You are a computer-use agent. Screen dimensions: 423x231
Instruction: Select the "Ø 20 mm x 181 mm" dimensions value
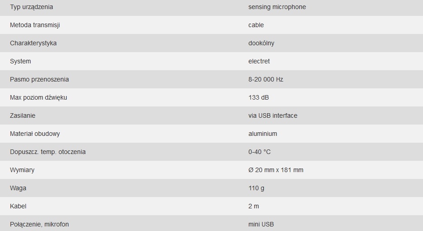click(x=276, y=170)
